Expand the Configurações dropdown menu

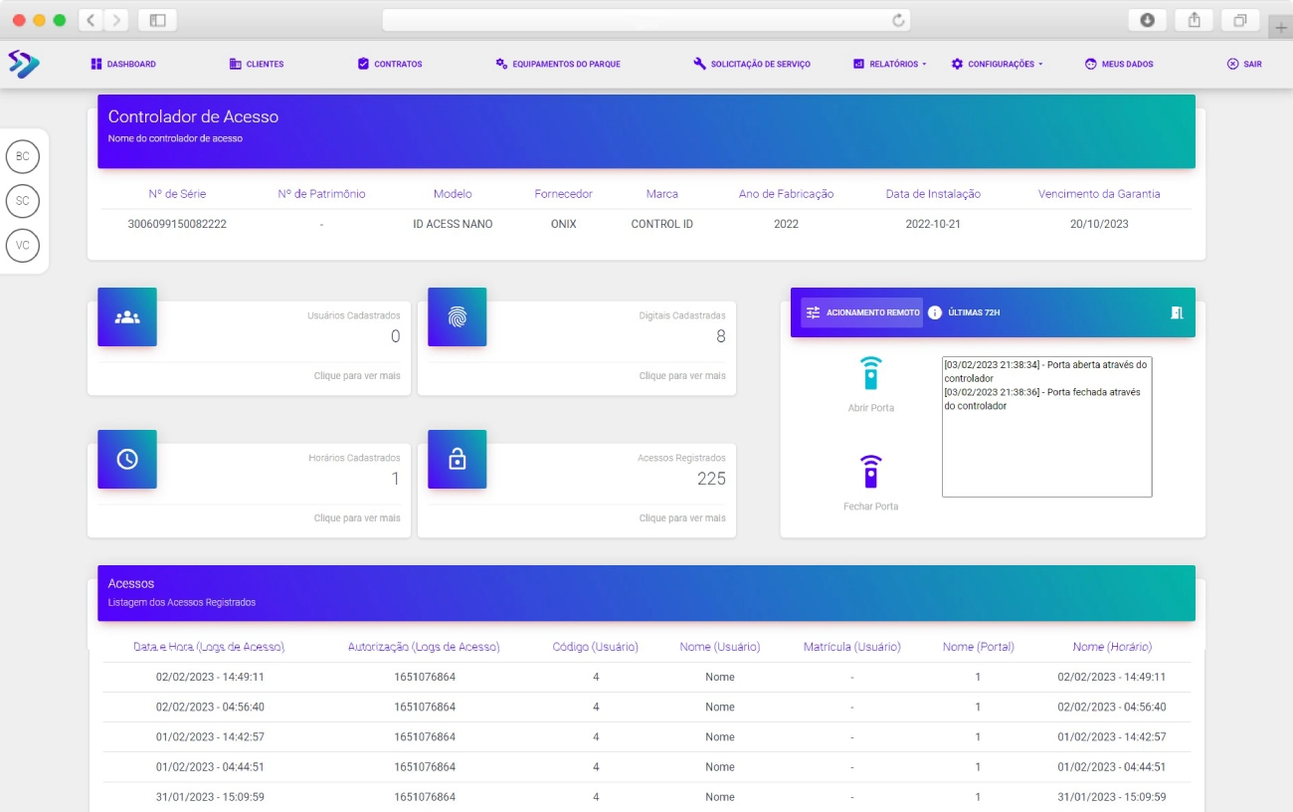click(997, 64)
